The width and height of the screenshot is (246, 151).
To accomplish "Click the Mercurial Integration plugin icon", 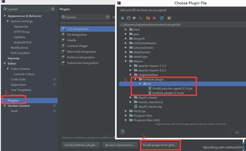I will [x=64, y=52].
